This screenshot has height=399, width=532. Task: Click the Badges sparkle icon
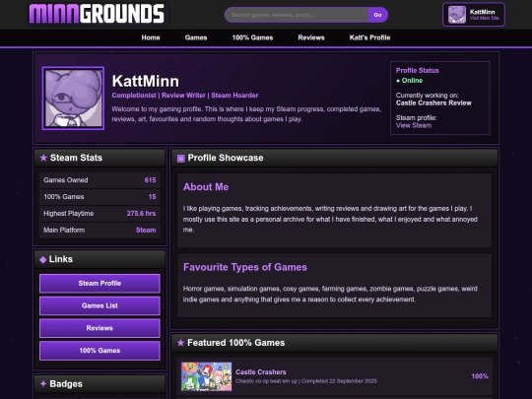point(43,384)
